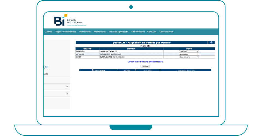Open the Internacional menu
The height and width of the screenshot is (136, 262).
pyautogui.click(x=100, y=32)
